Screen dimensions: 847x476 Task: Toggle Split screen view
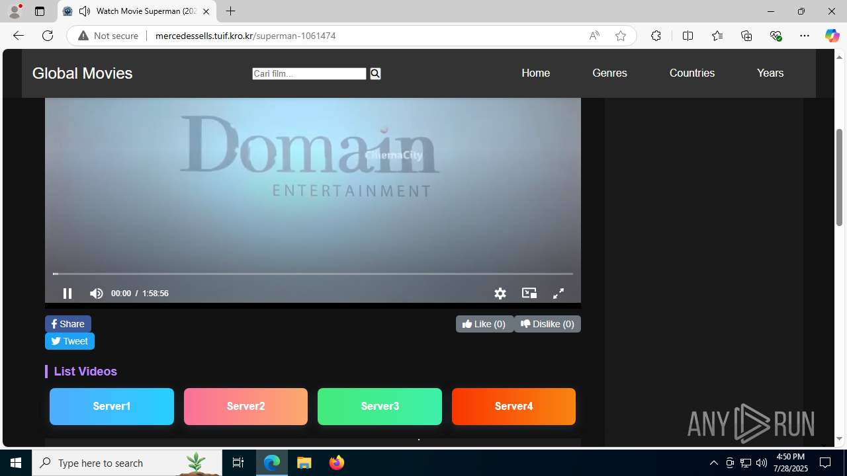tap(688, 36)
